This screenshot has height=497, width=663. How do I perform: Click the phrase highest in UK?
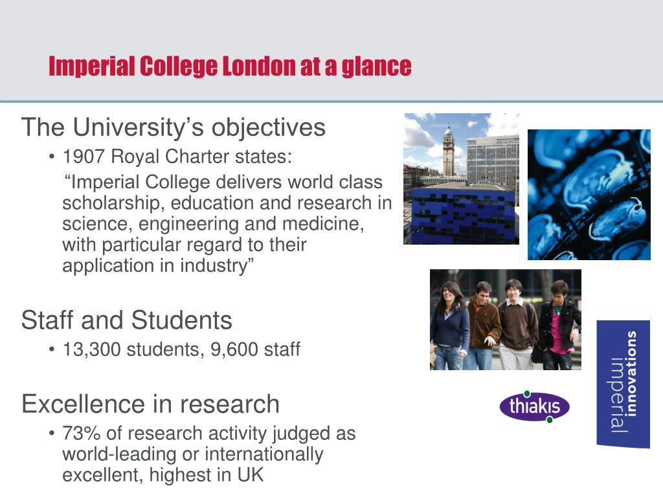click(x=207, y=474)
